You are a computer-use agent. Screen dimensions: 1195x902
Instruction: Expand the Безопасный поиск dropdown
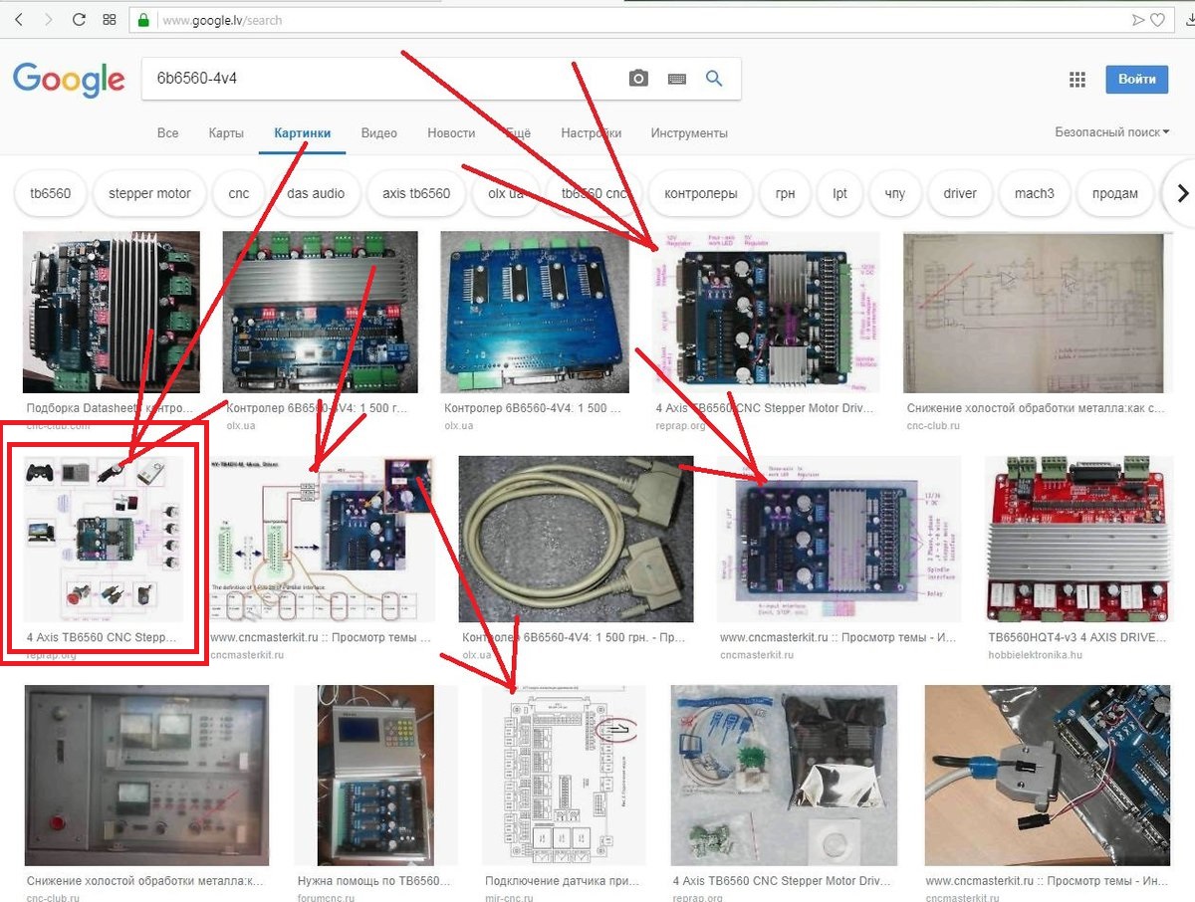(1111, 131)
